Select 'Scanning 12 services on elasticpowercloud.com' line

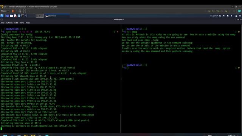coord(39,126)
